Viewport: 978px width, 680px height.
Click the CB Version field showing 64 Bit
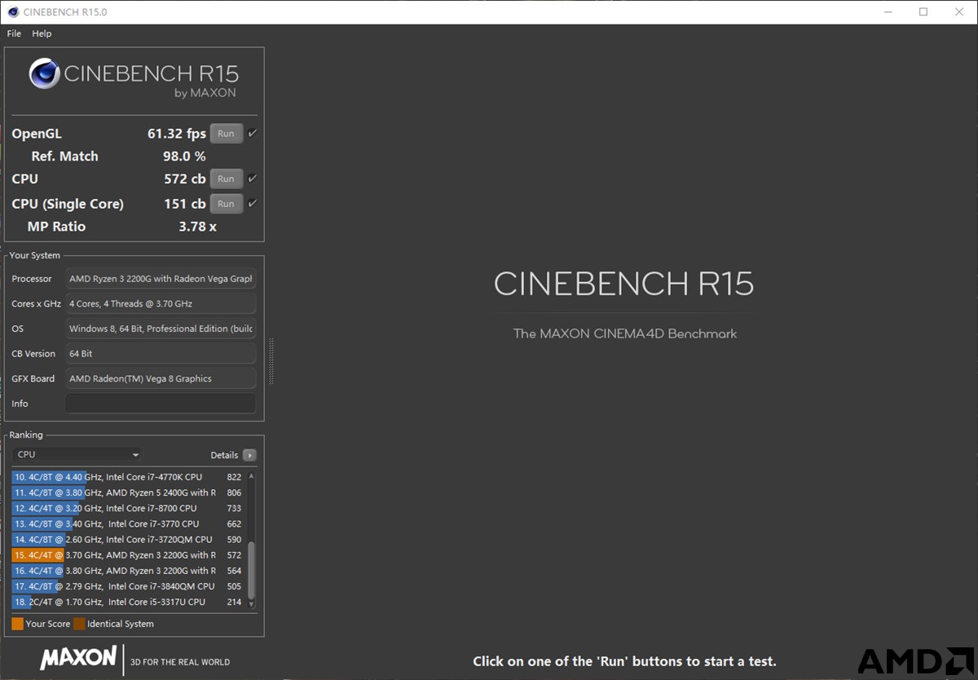click(161, 354)
